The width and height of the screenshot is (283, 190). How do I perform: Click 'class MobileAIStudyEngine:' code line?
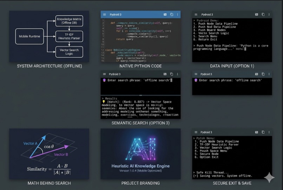pos(123,50)
